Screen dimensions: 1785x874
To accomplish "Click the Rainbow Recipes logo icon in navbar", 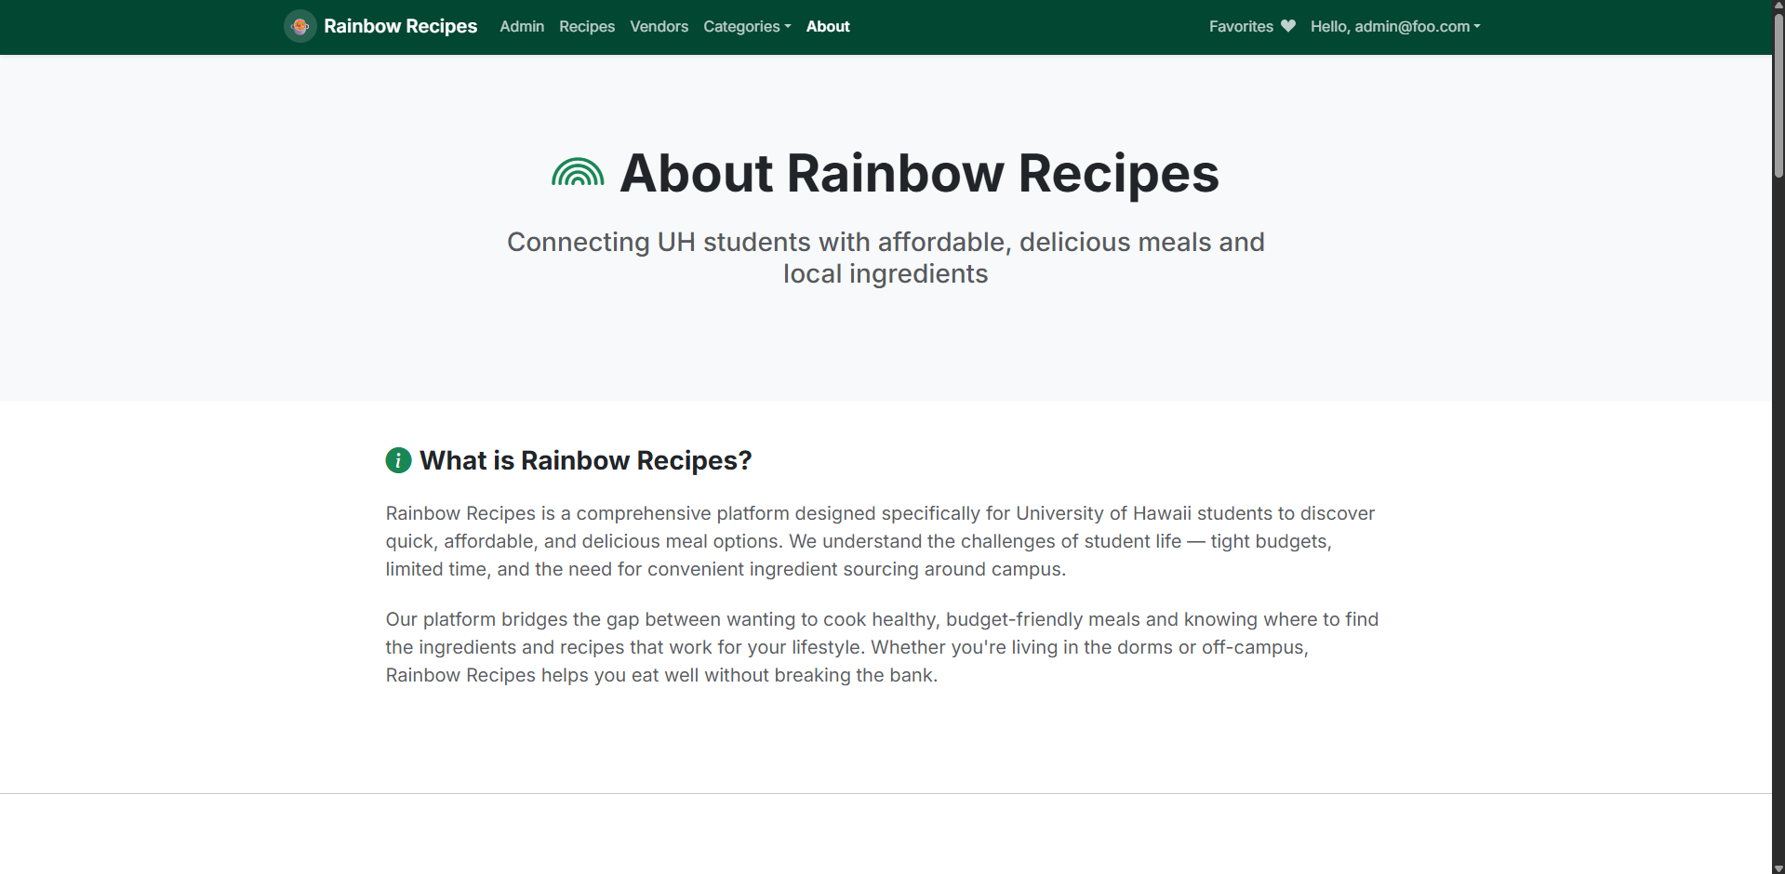I will click(x=300, y=26).
